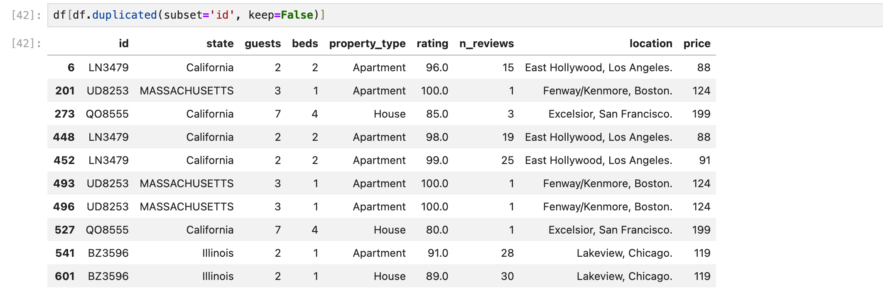Click the 'price' column header
This screenshot has width=883, height=299.
click(x=697, y=43)
